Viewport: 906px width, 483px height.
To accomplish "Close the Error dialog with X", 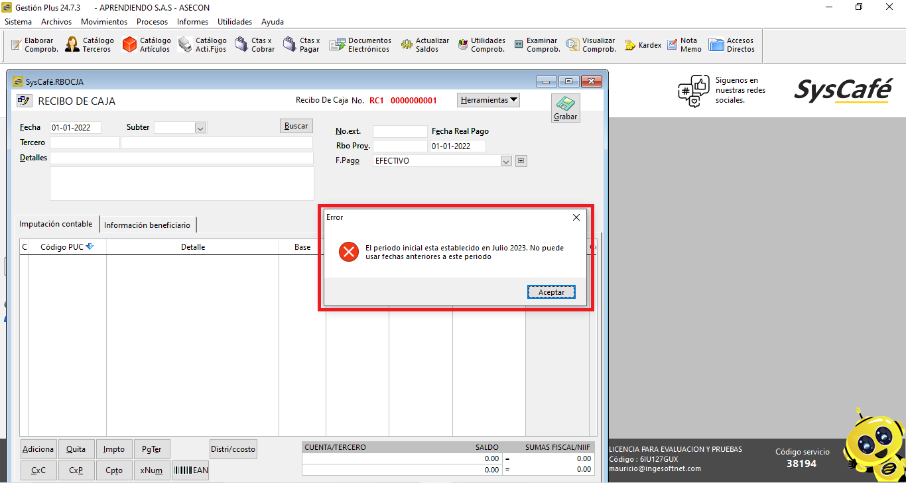I will 576,217.
